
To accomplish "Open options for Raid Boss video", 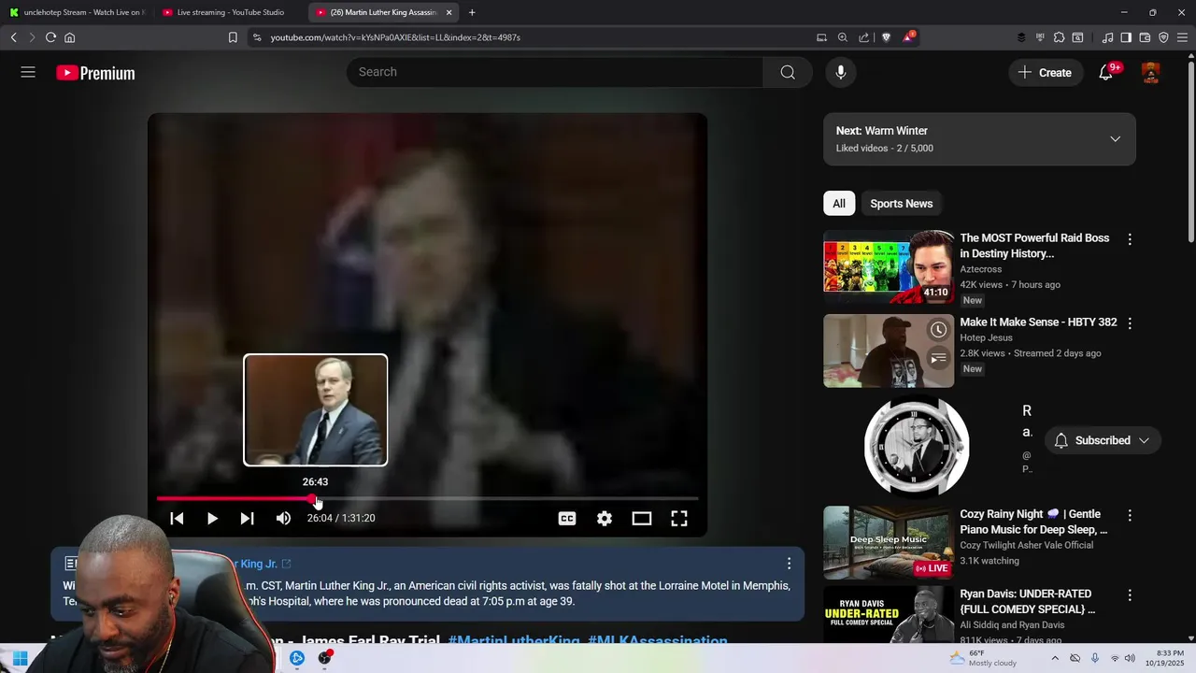I will (x=1130, y=239).
